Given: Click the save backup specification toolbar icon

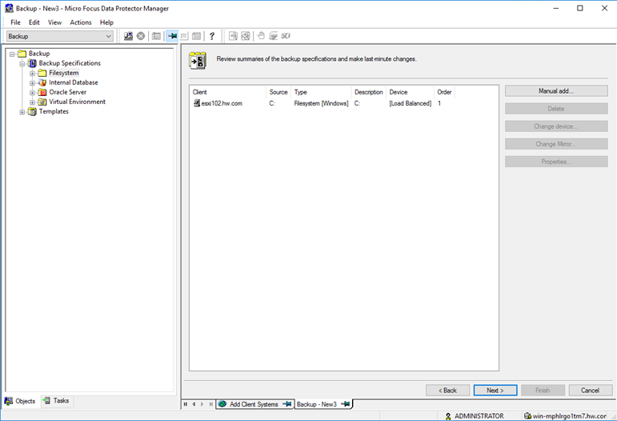Looking at the screenshot, I should click(x=273, y=36).
